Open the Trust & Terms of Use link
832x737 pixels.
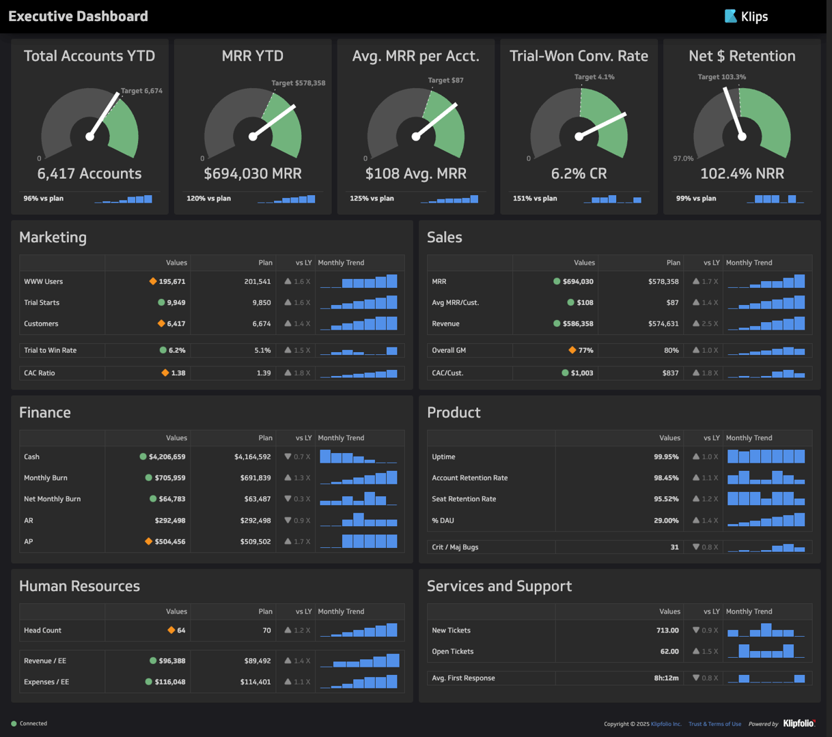pos(715,723)
